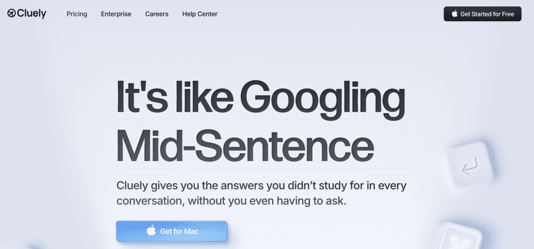
Task: Click the return arrow symbol on the keycap
Action: (470, 166)
